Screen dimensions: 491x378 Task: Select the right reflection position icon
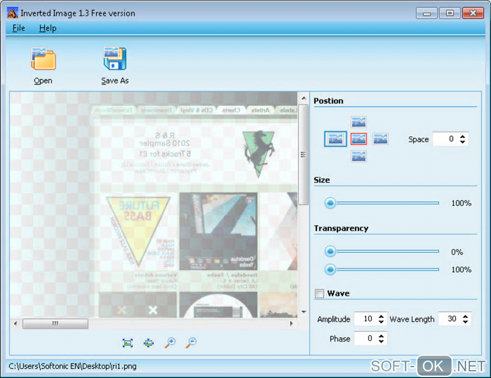click(x=380, y=139)
